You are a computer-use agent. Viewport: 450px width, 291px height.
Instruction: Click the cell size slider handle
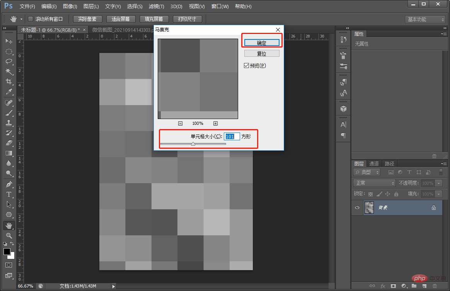193,144
